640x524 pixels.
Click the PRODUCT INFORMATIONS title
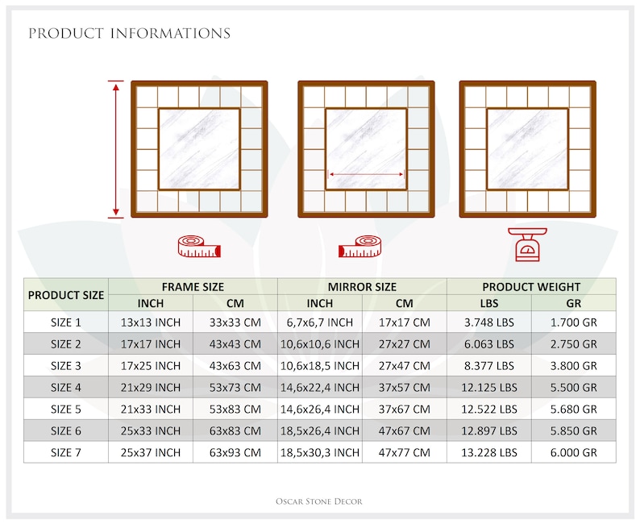(130, 34)
